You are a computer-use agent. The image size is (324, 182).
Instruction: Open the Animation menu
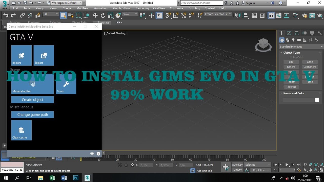pyautogui.click(x=101, y=8)
